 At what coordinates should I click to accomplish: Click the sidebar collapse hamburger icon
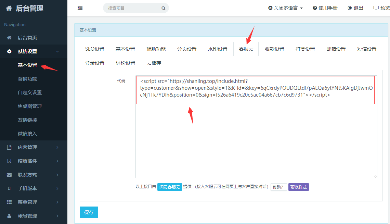(80, 8)
